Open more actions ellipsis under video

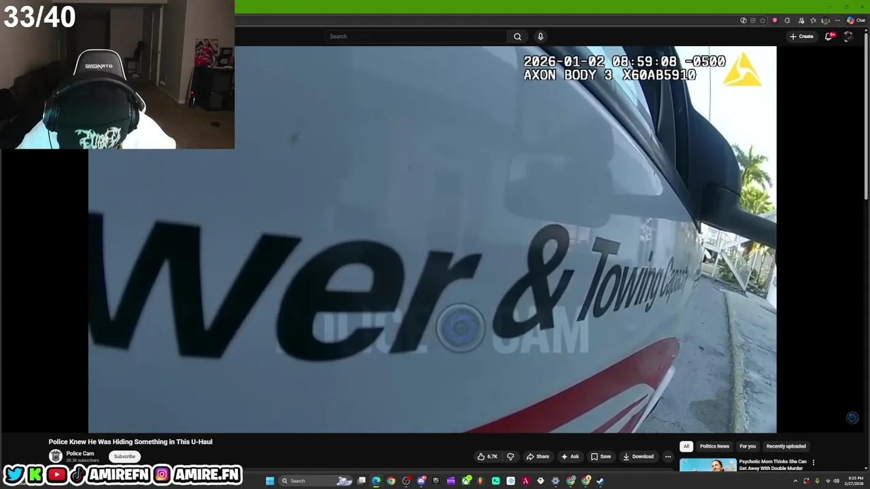tap(668, 456)
